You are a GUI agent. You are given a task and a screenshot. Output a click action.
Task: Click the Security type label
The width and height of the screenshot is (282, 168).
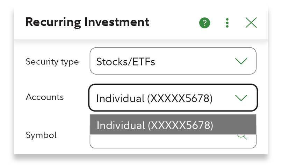[52, 62]
